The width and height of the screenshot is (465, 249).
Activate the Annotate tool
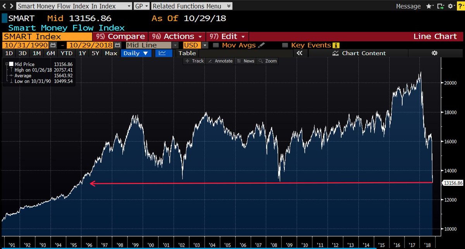click(220, 61)
